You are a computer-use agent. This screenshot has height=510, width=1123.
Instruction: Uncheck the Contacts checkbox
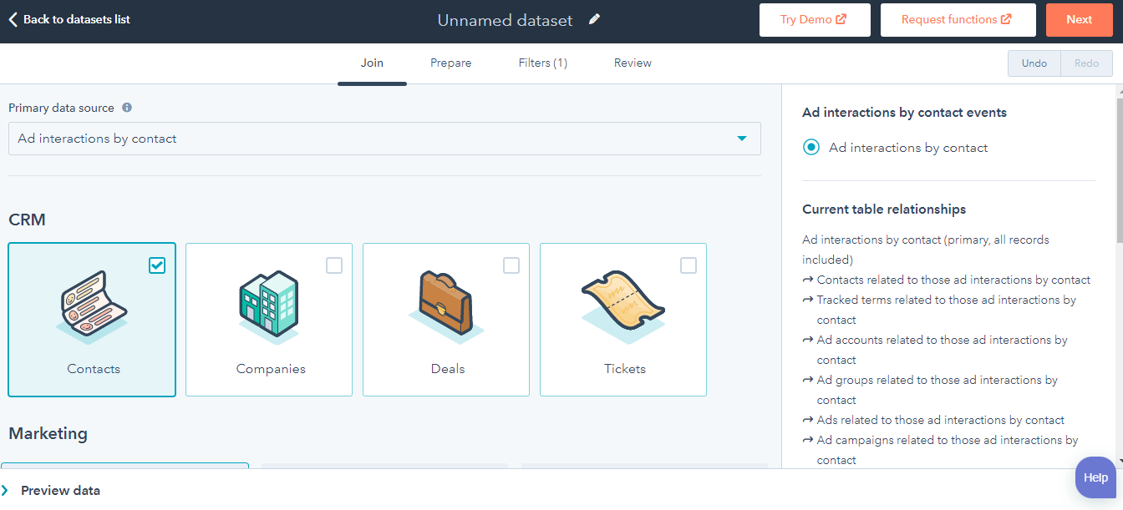point(157,265)
